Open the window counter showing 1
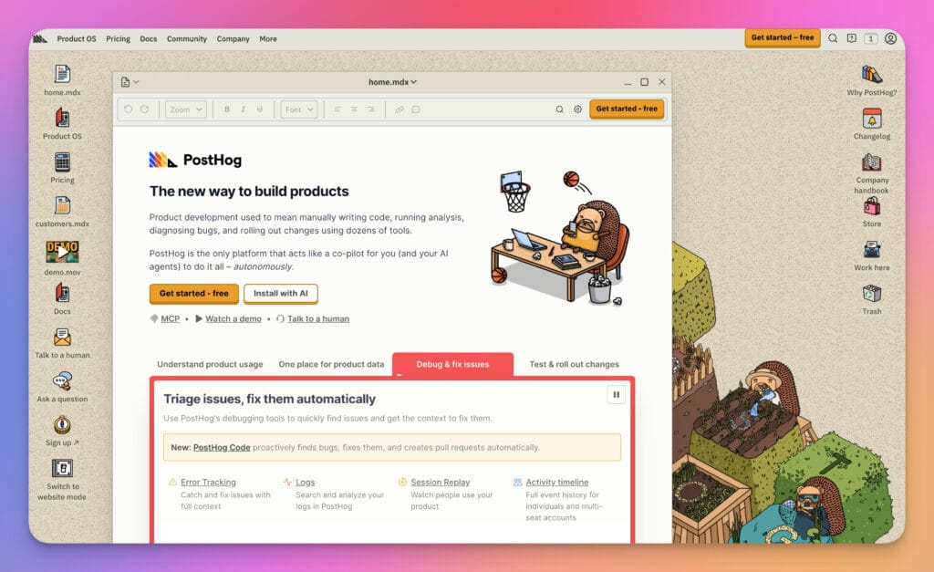The image size is (934, 572). pyautogui.click(x=871, y=38)
